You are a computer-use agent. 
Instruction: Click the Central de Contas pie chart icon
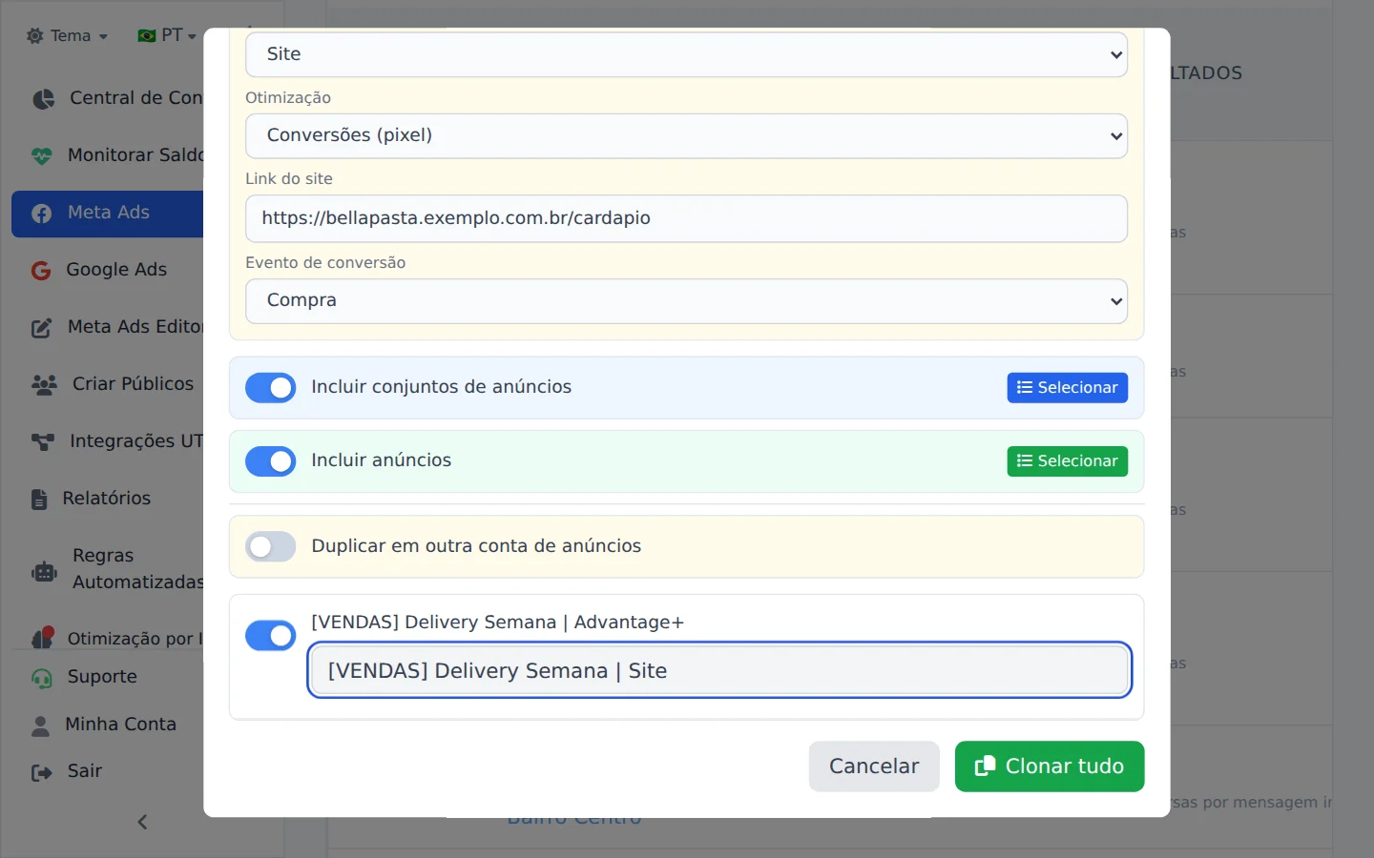(43, 99)
